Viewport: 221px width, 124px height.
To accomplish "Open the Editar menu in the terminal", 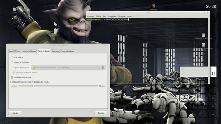I will click(x=98, y=16).
